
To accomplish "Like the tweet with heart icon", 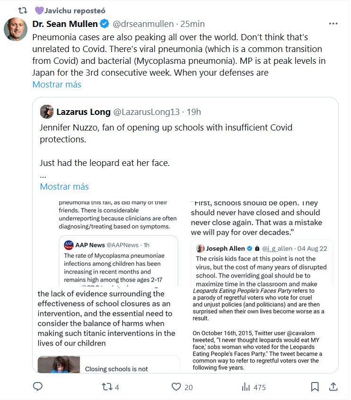I will tap(176, 387).
